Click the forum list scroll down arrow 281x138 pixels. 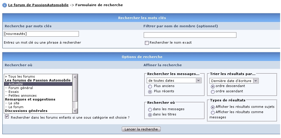click(75, 111)
